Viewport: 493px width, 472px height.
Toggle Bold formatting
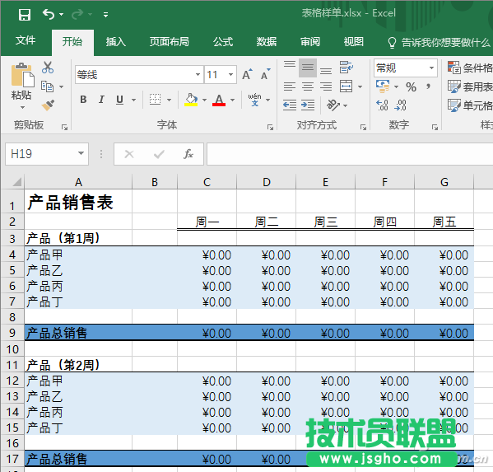pos(83,100)
